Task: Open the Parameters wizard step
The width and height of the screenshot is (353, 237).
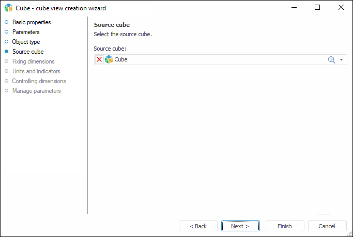Action: tap(26, 32)
